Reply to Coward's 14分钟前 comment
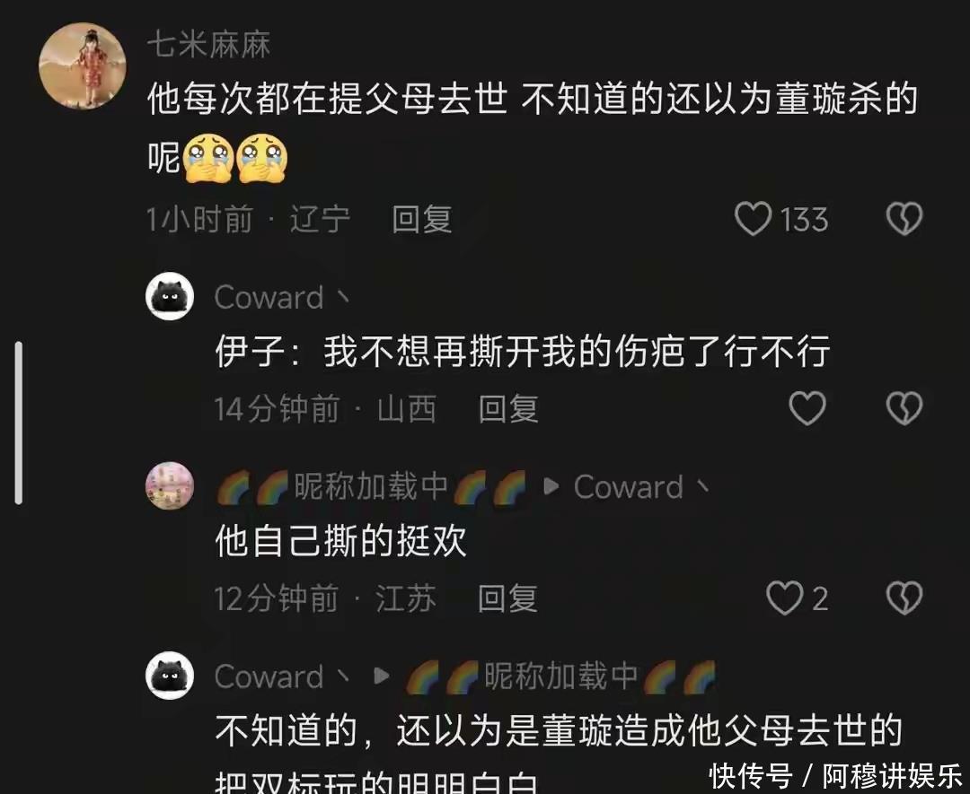The image size is (970, 794). coord(508,409)
